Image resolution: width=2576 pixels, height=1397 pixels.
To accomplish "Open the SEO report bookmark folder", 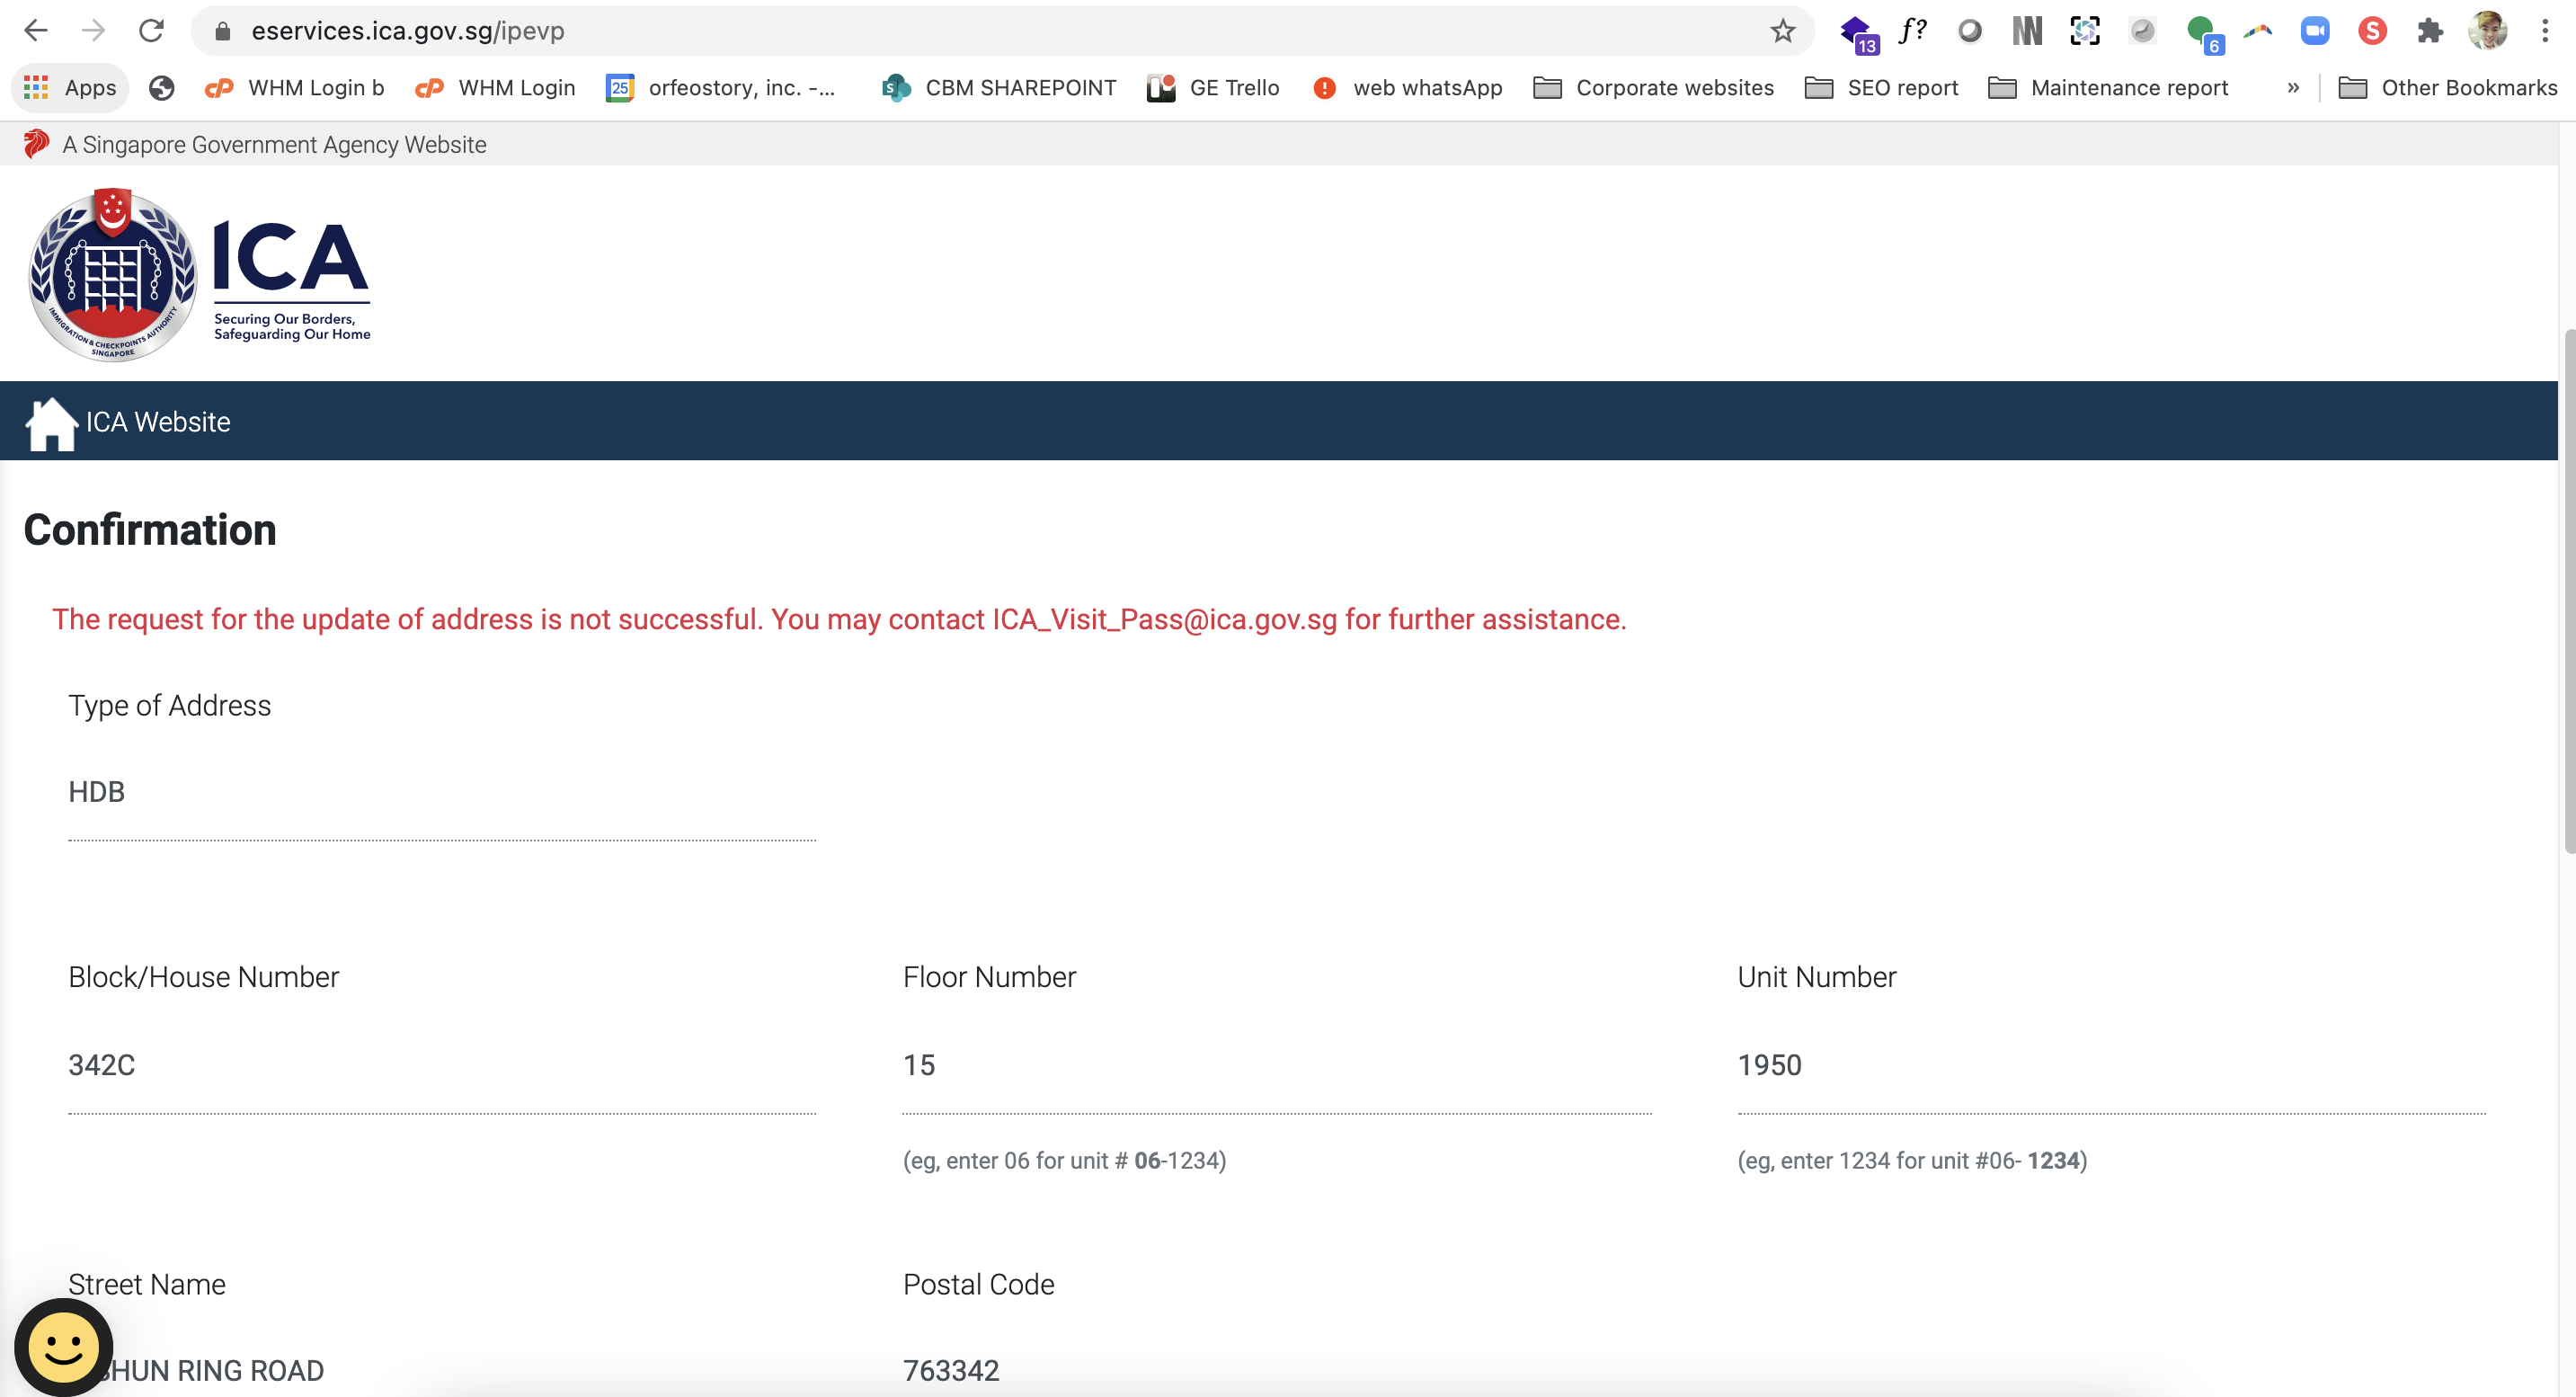I will (x=1881, y=88).
